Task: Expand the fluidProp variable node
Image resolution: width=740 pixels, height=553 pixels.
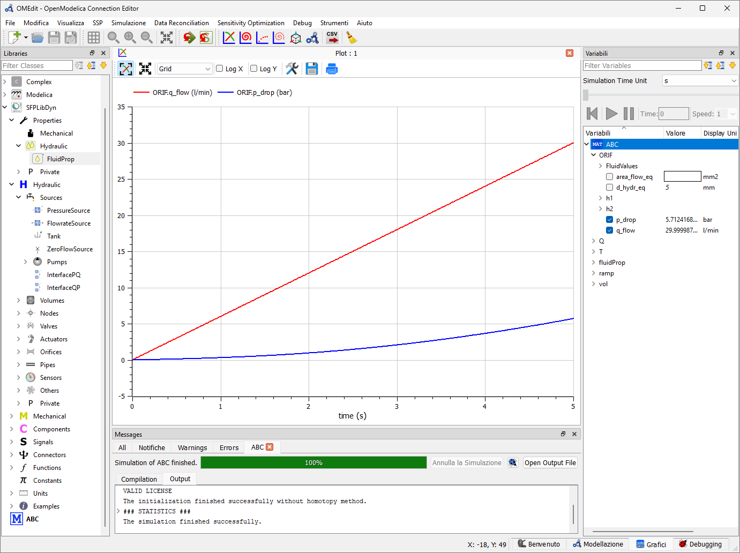Action: point(593,263)
